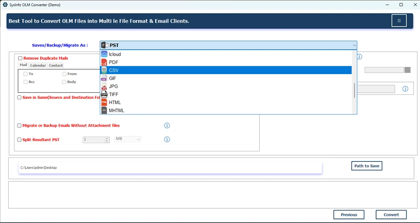
Task: Click the MHTML file icon in list
Action: point(104,110)
